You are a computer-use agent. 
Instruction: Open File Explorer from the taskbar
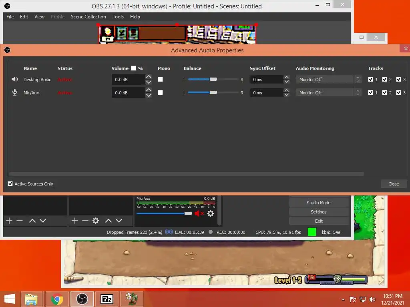(x=31, y=299)
